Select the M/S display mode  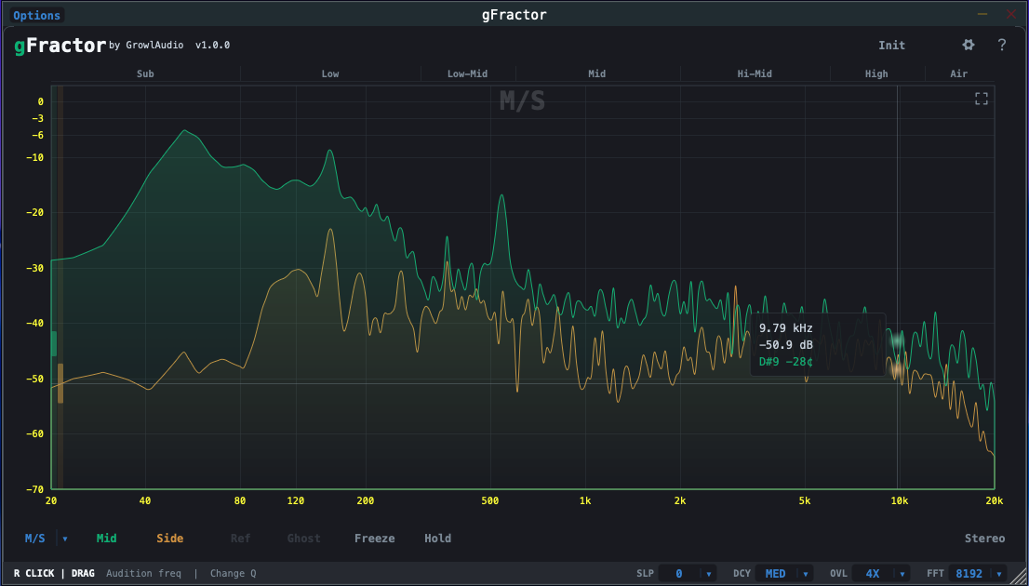coord(35,538)
